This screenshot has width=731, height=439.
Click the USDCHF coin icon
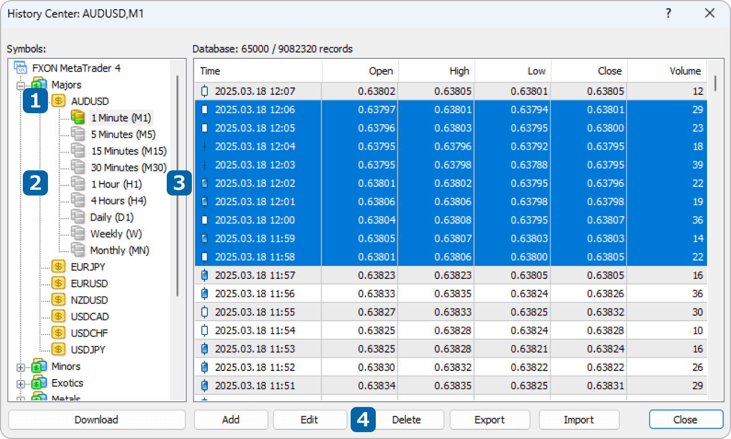click(58, 333)
